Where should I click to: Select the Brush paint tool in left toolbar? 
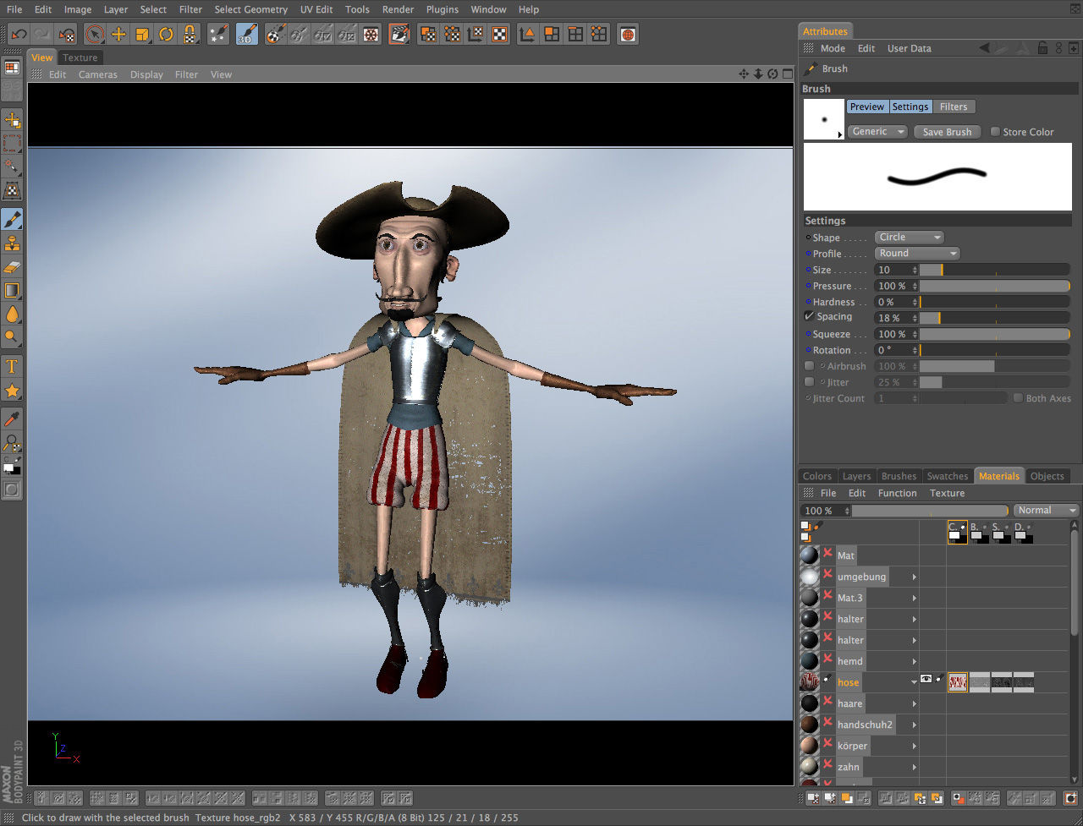click(x=12, y=220)
